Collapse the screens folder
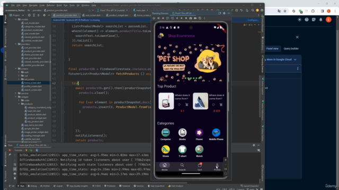Image resolution: width=339 pixels, height=190 pixels. click(16, 69)
